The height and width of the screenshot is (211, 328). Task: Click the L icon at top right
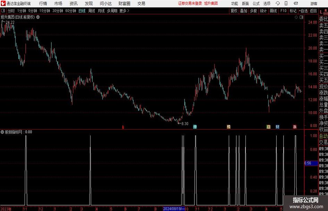tap(321, 12)
